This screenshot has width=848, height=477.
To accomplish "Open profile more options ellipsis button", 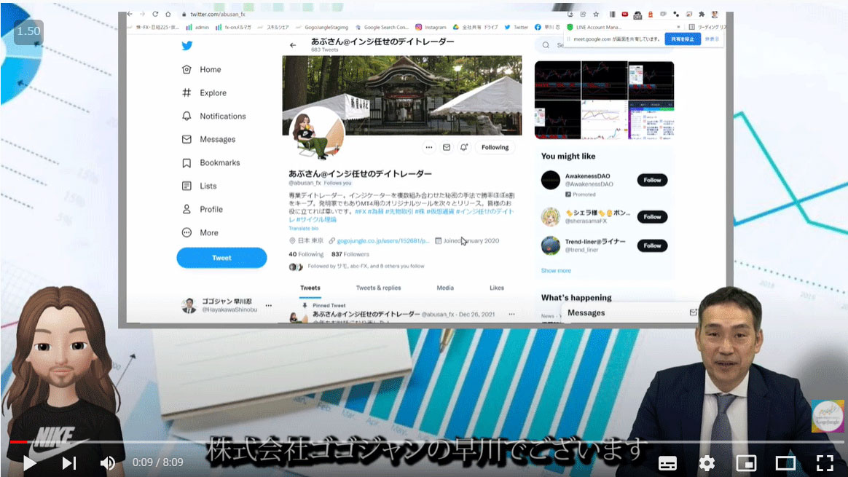I will [428, 147].
